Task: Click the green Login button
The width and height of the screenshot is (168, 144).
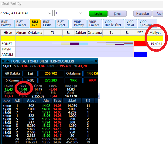Action: (98, 14)
